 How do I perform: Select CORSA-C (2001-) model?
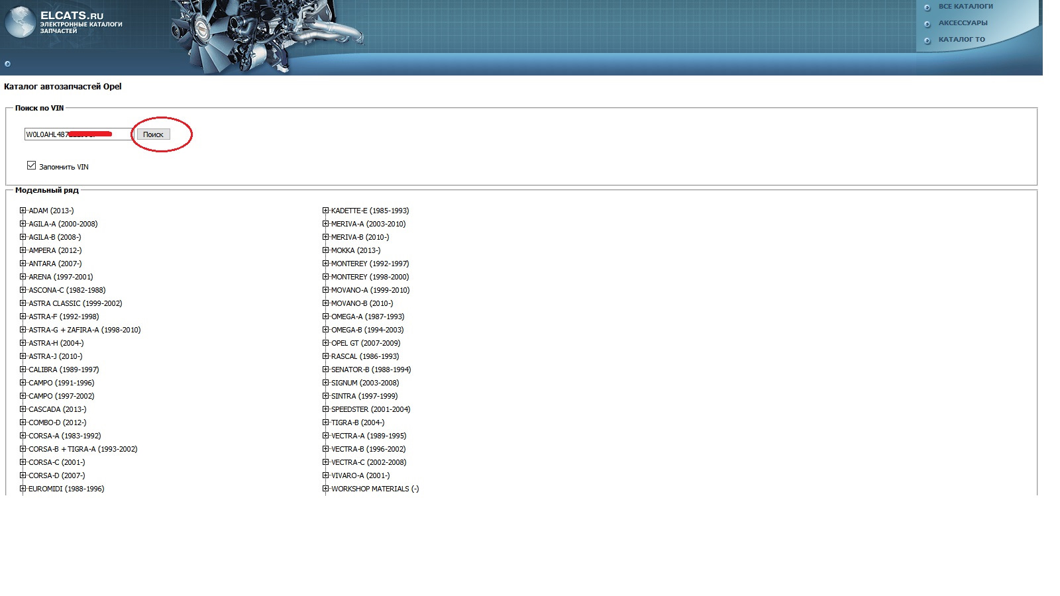57,462
